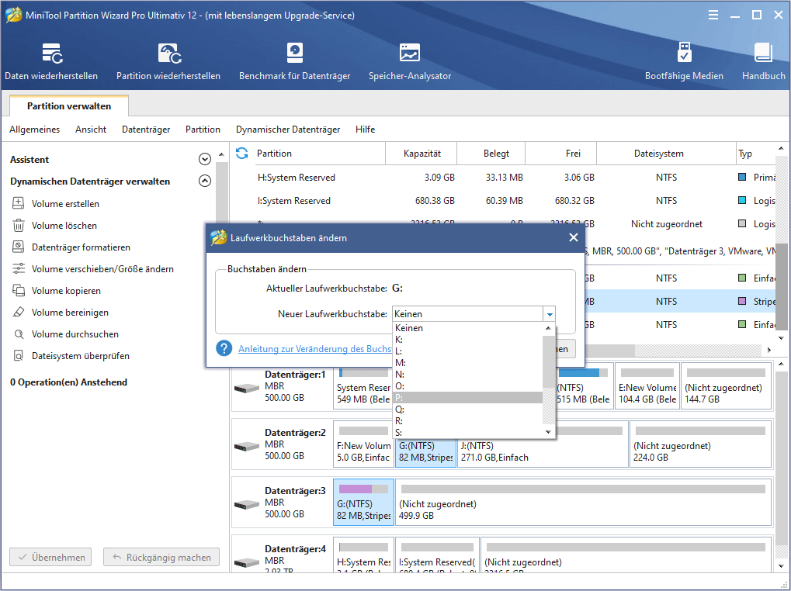Viewport: 791px width, 591px height.
Task: Click Datenträger:2 disk icon
Action: click(247, 446)
